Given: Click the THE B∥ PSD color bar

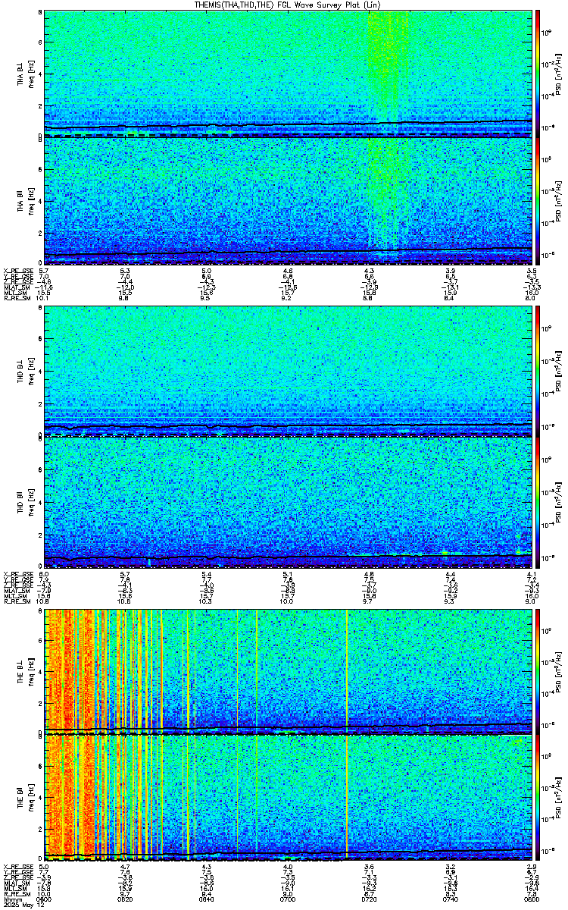Looking at the screenshot, I should [538, 798].
